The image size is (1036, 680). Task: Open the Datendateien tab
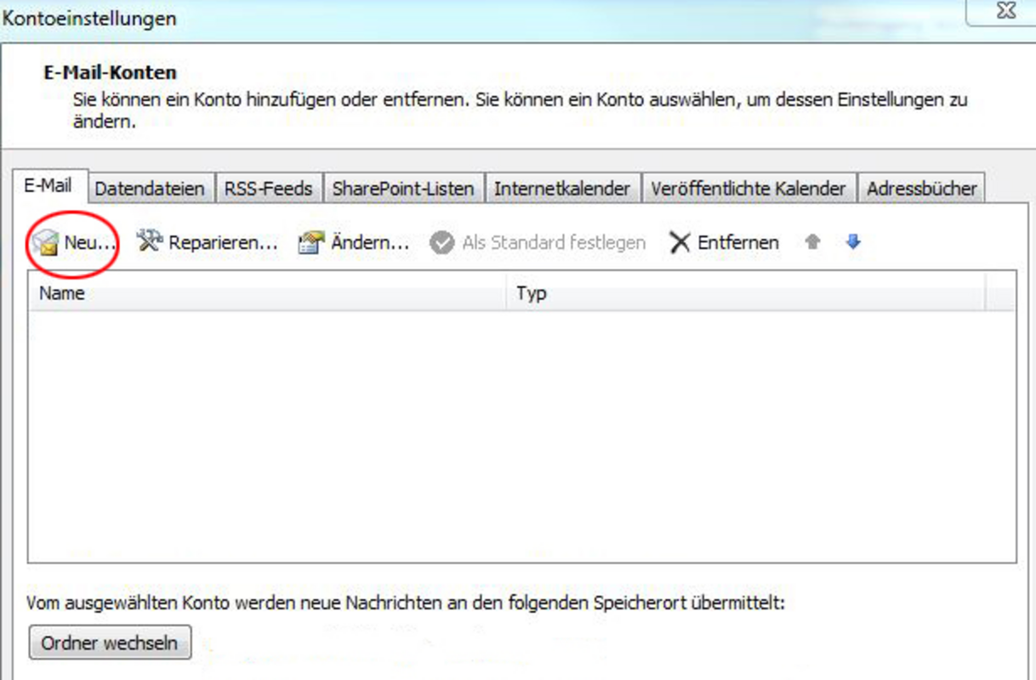[x=150, y=189]
